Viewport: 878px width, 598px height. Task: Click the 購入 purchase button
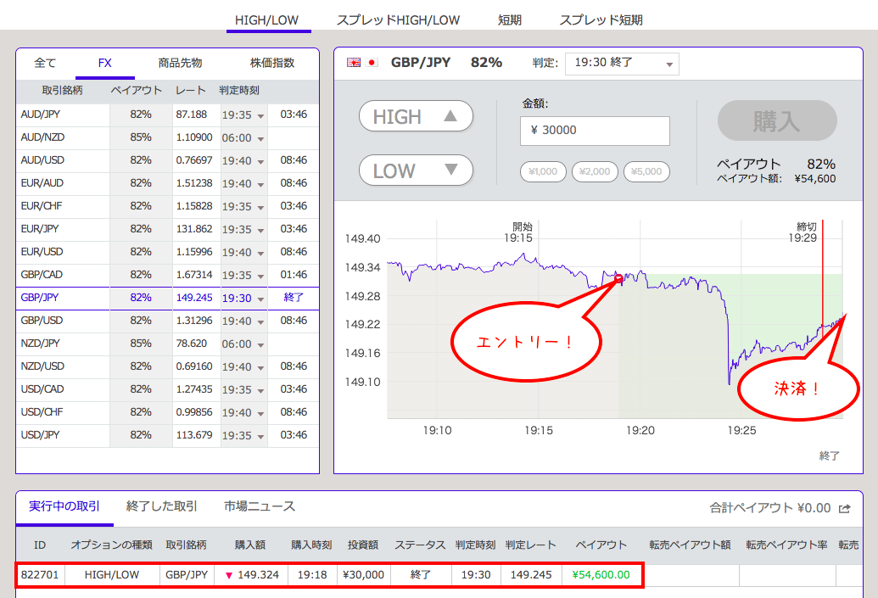click(x=776, y=120)
